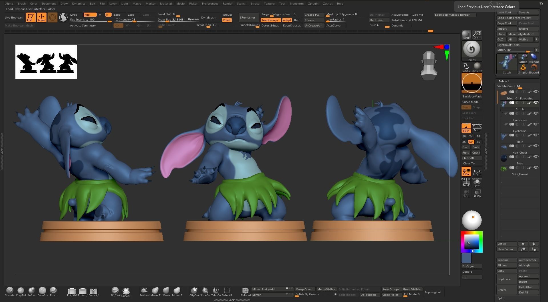Select the CurveTube brush

click(126, 292)
